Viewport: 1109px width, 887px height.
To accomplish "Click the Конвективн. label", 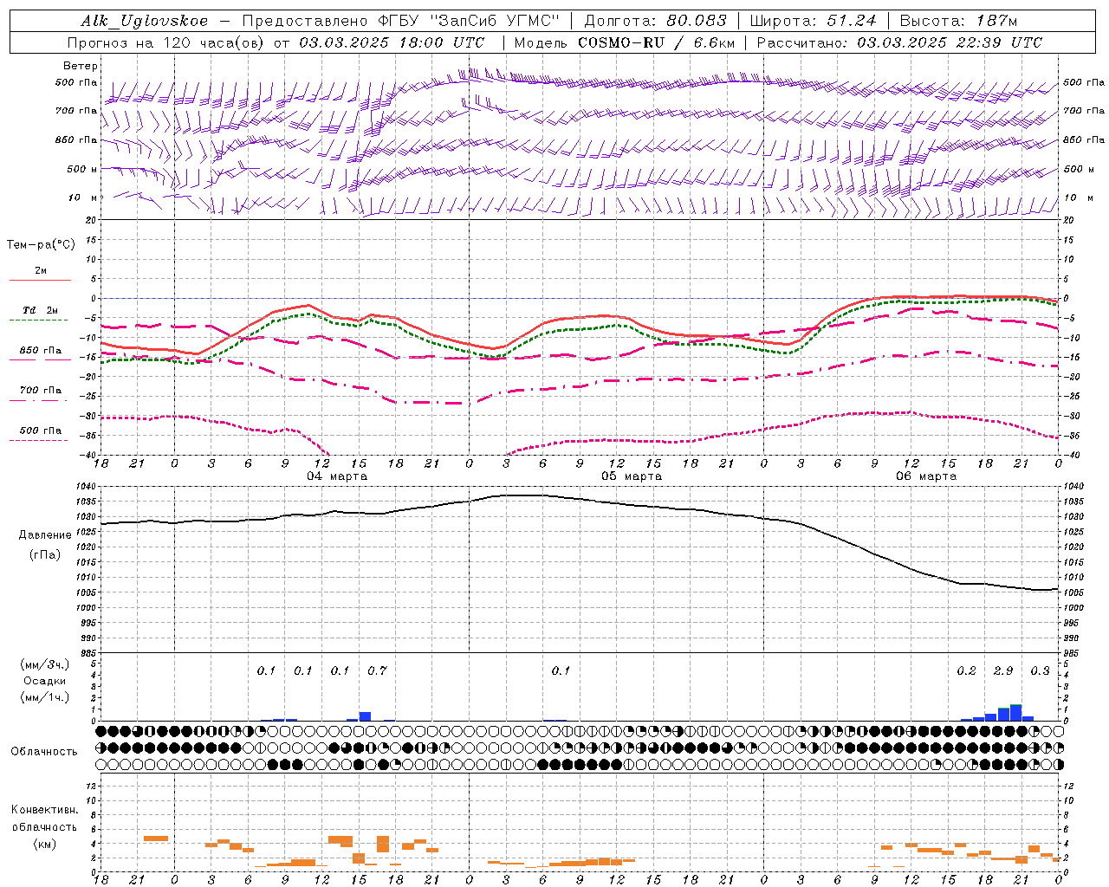I will 44,810.
